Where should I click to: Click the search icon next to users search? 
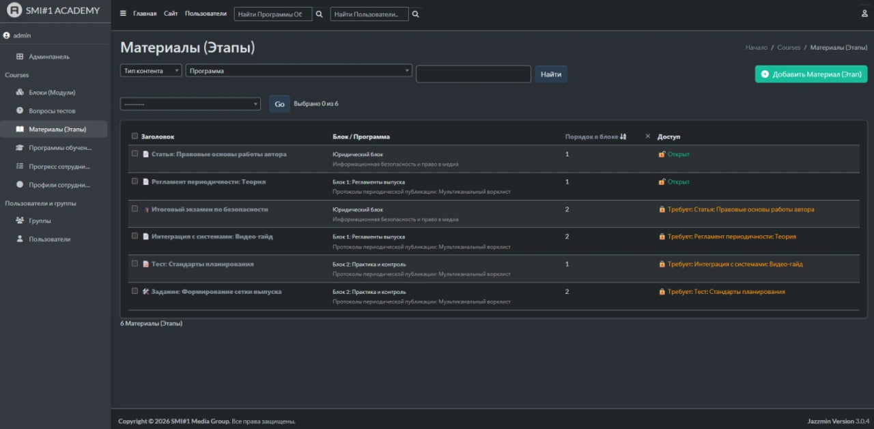(416, 14)
